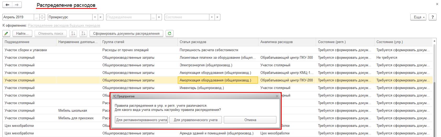This screenshot has width=441, height=137.
Task: Open help with the question mark button
Action: click(x=432, y=17)
